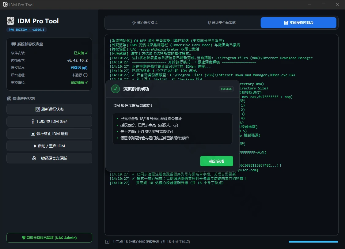Screen dimensions: 345x249
Task: Click the 后台进程 未运行 circle indicator
Action: click(85, 75)
